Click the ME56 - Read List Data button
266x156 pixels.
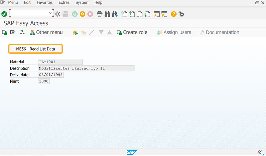35,49
